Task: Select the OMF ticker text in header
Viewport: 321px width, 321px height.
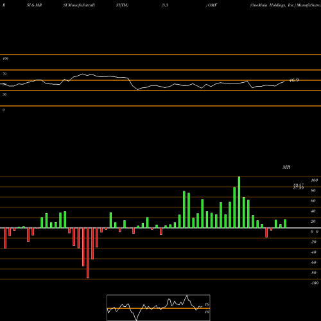Action: coord(213,5)
